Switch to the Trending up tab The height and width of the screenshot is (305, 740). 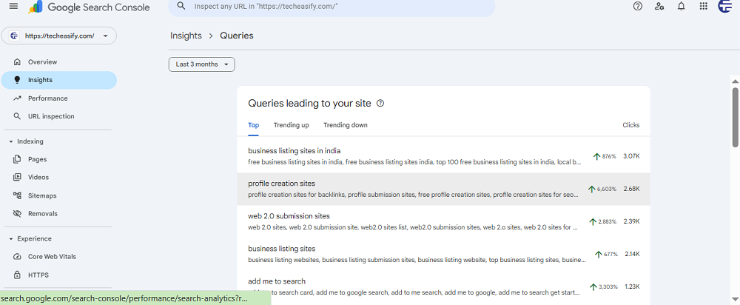pyautogui.click(x=291, y=125)
